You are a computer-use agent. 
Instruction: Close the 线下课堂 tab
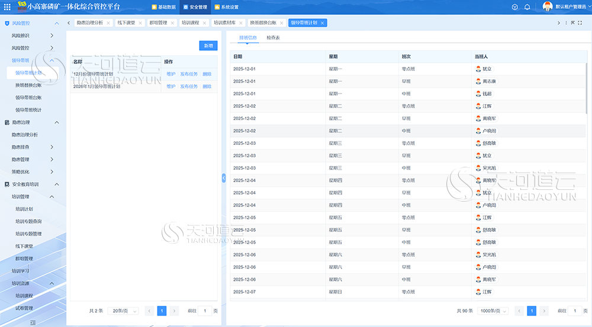[x=140, y=23]
